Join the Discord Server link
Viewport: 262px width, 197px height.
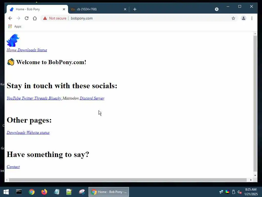coord(92,98)
